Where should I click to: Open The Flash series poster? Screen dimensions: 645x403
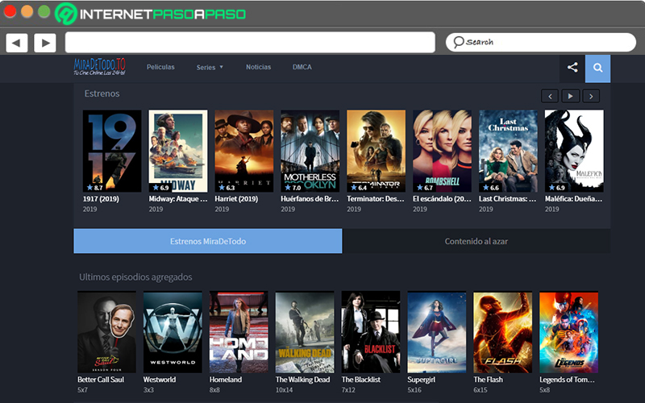point(502,332)
